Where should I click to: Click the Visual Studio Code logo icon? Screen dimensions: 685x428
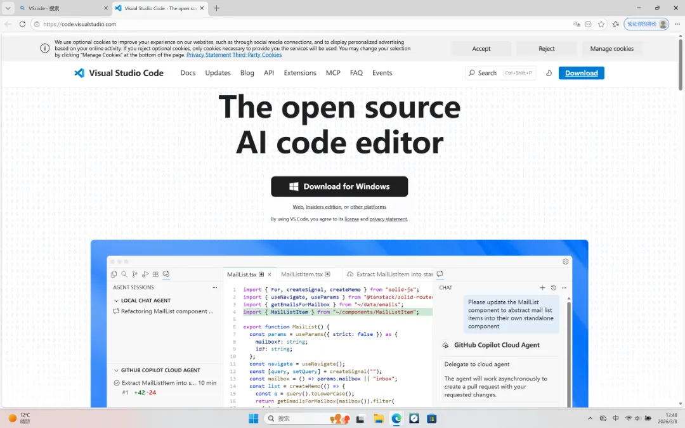79,73
